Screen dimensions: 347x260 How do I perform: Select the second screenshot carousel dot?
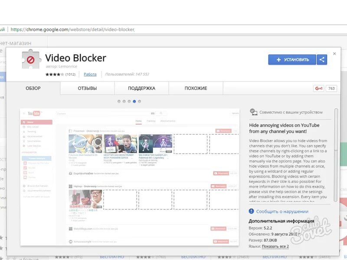pyautogui.click(x=124, y=101)
